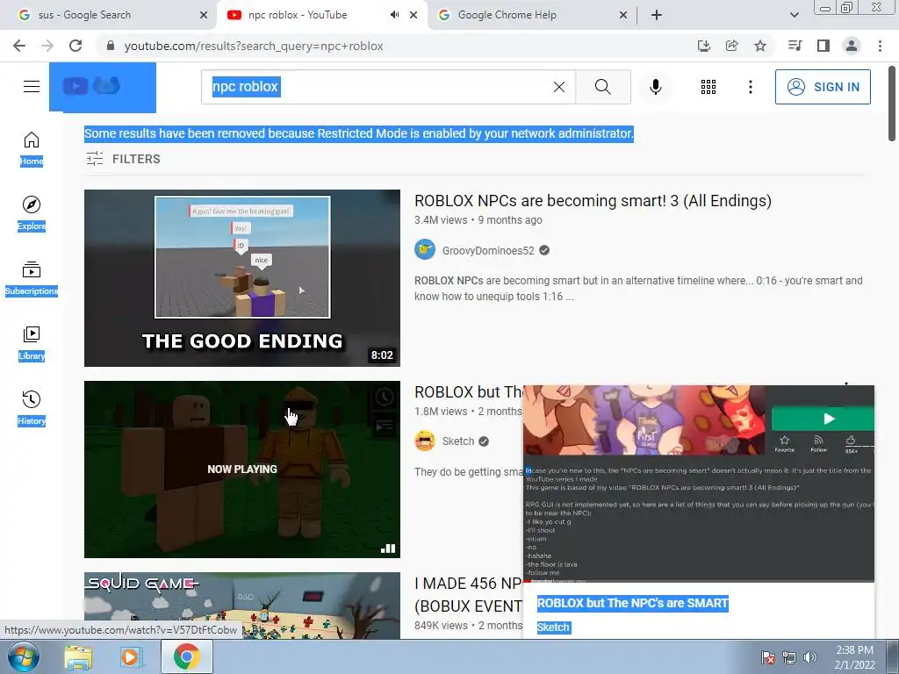Open a new Chrome tab
This screenshot has width=899, height=674.
tap(657, 15)
